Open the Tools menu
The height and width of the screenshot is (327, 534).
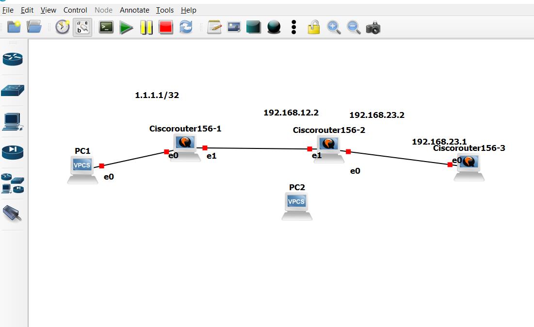(x=165, y=10)
